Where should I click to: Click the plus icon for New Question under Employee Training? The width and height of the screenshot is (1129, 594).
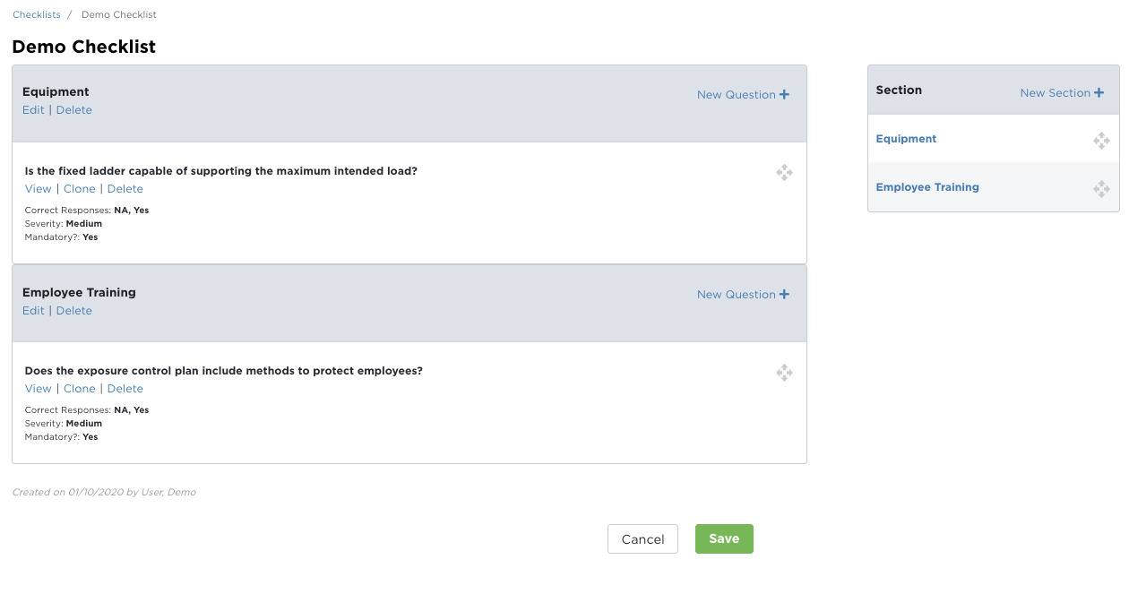(784, 295)
